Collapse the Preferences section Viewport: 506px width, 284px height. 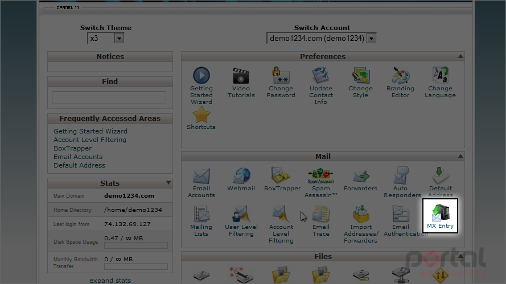tap(460, 56)
